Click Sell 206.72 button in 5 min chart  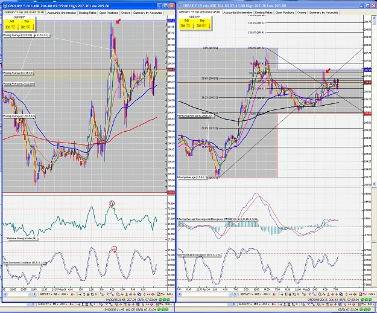tap(12, 25)
